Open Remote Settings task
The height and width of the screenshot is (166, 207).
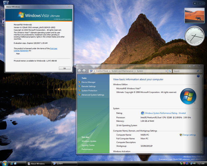tap(89, 86)
